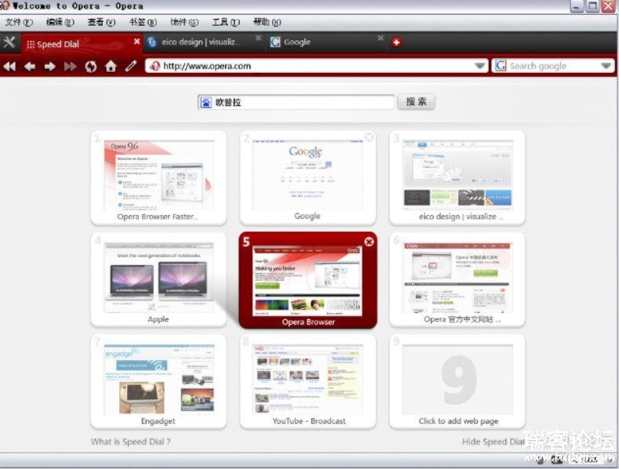This screenshot has height=469, width=619.
Task: Reload the page with the refresh icon
Action: [x=90, y=66]
